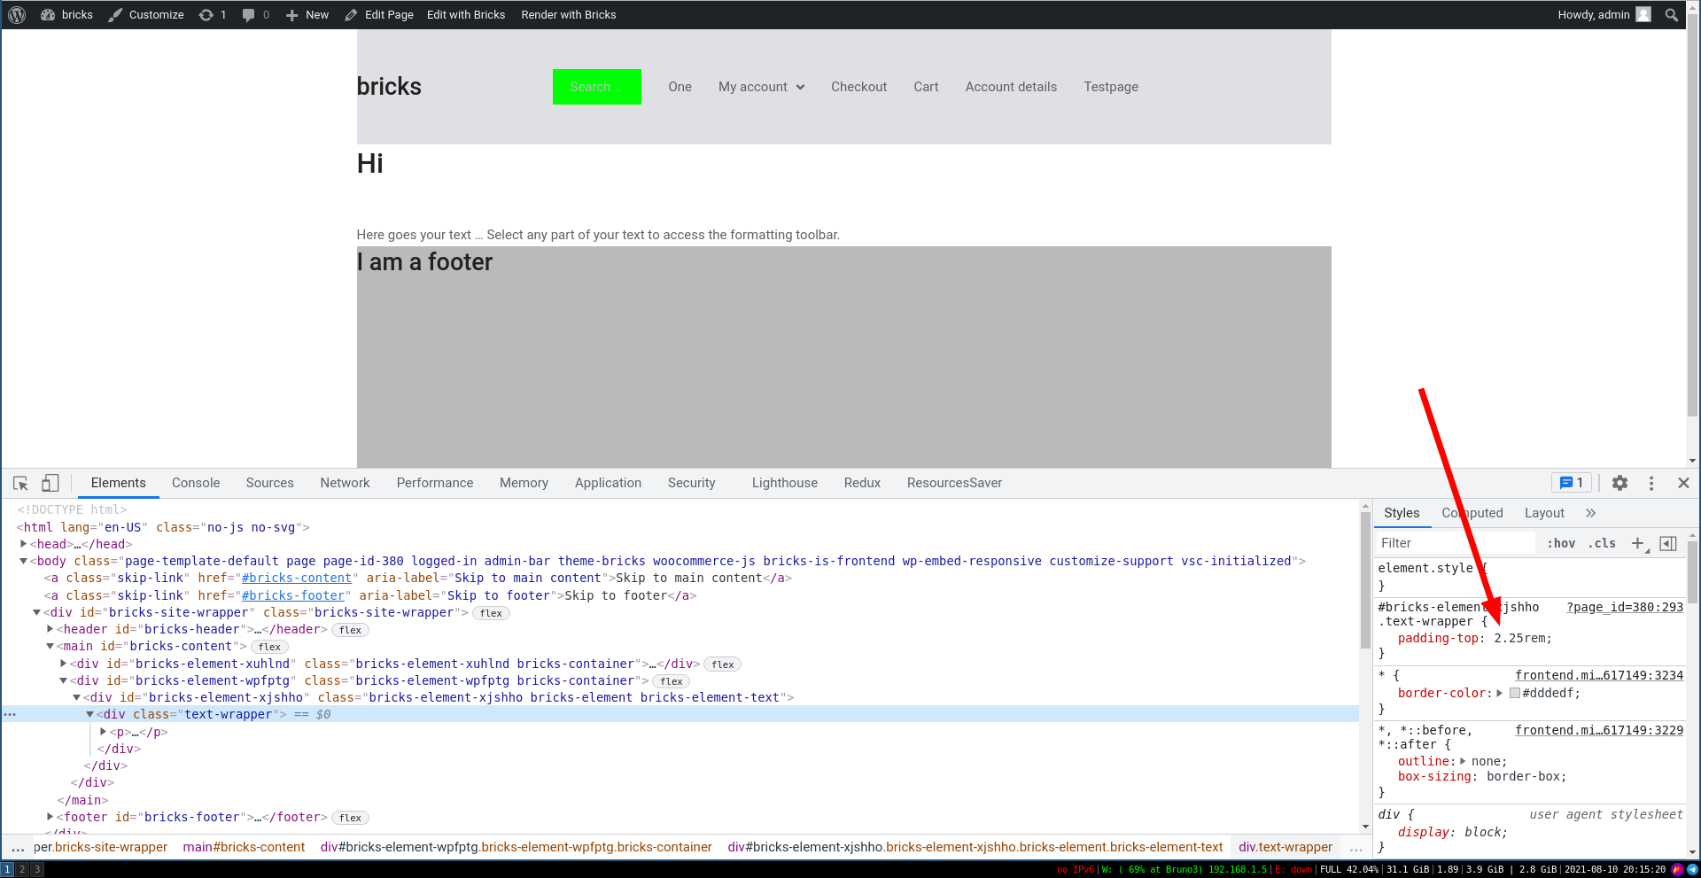This screenshot has width=1701, height=878.
Task: Open the Customize admin bar item
Action: pos(146,14)
